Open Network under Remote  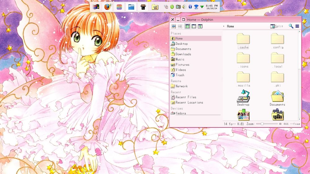point(196,86)
